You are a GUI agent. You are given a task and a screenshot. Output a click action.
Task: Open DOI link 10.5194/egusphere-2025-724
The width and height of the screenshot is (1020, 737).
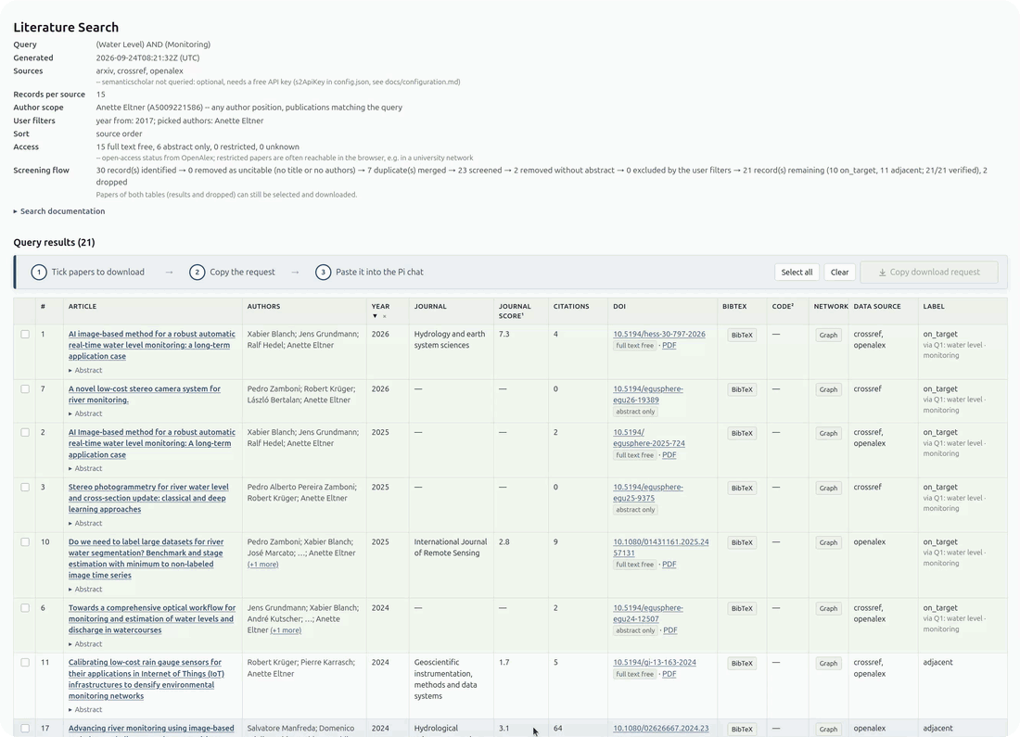coord(648,438)
